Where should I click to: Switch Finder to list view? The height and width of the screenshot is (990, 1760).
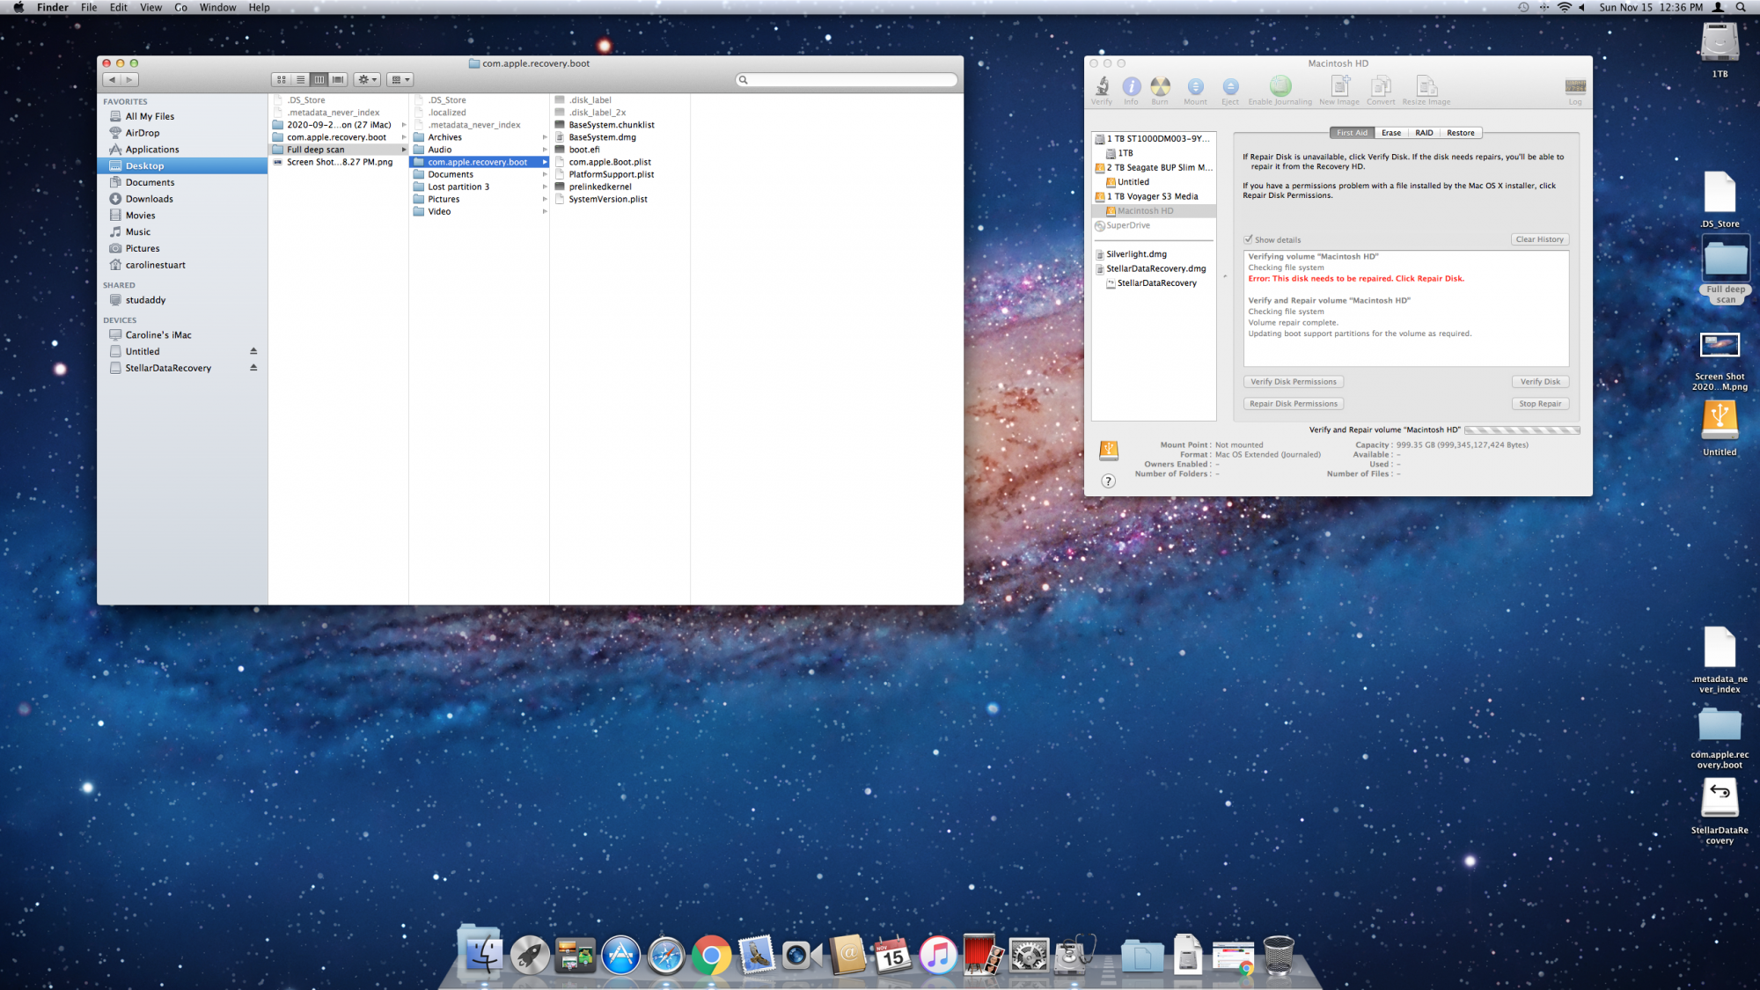[x=300, y=79]
